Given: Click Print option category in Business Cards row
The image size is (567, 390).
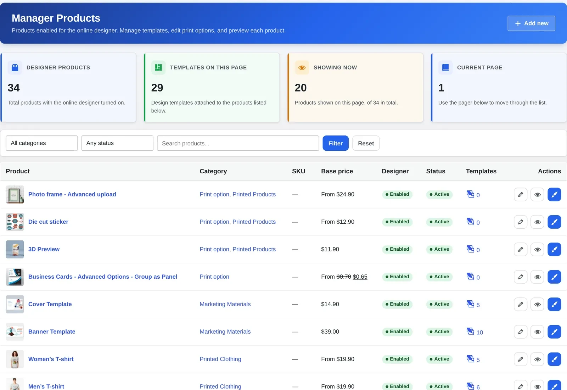Looking at the screenshot, I should click(214, 277).
